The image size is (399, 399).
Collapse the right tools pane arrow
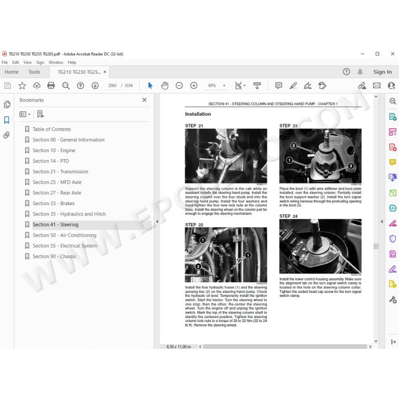click(x=382, y=222)
